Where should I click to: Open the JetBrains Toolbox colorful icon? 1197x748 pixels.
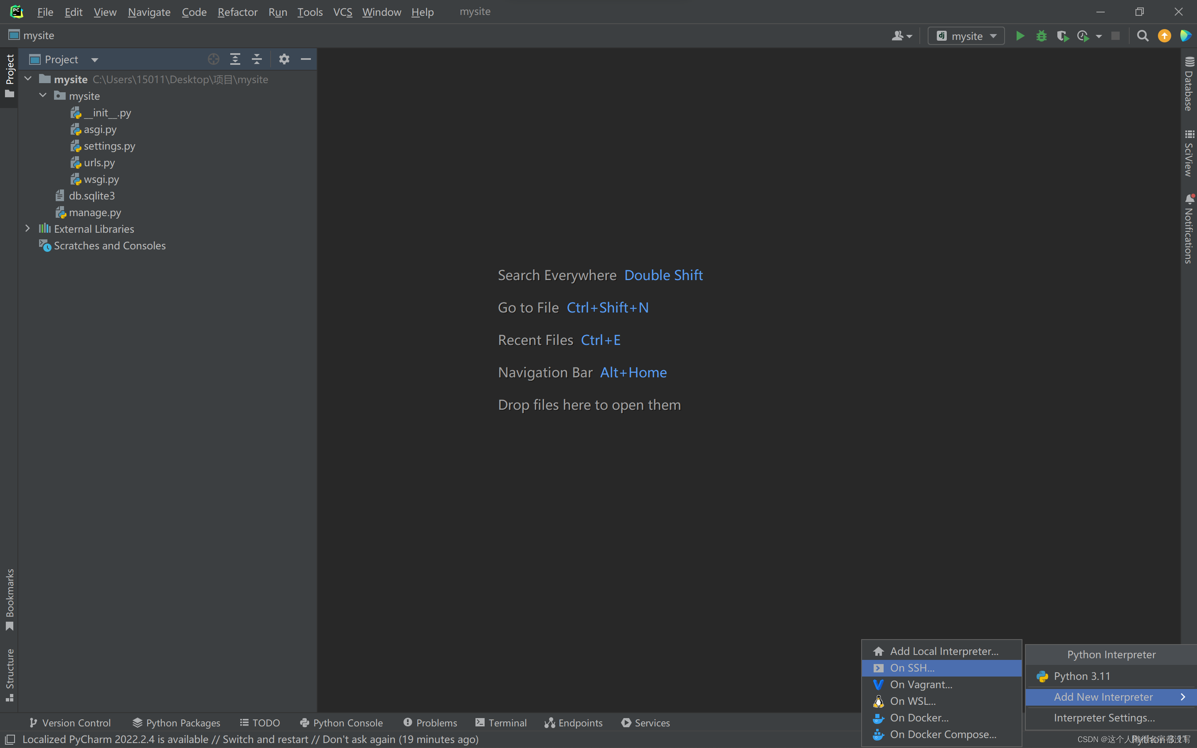click(1186, 36)
